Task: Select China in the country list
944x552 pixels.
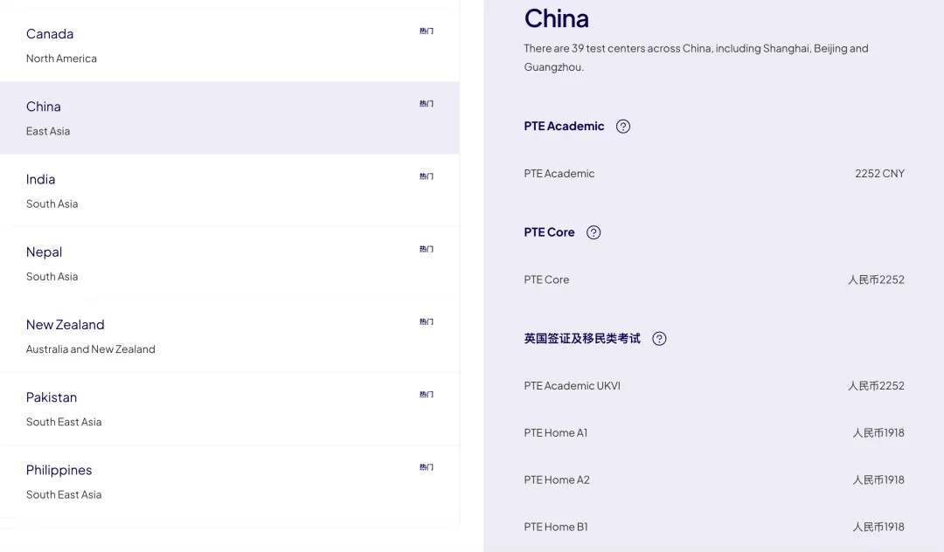Action: point(229,118)
